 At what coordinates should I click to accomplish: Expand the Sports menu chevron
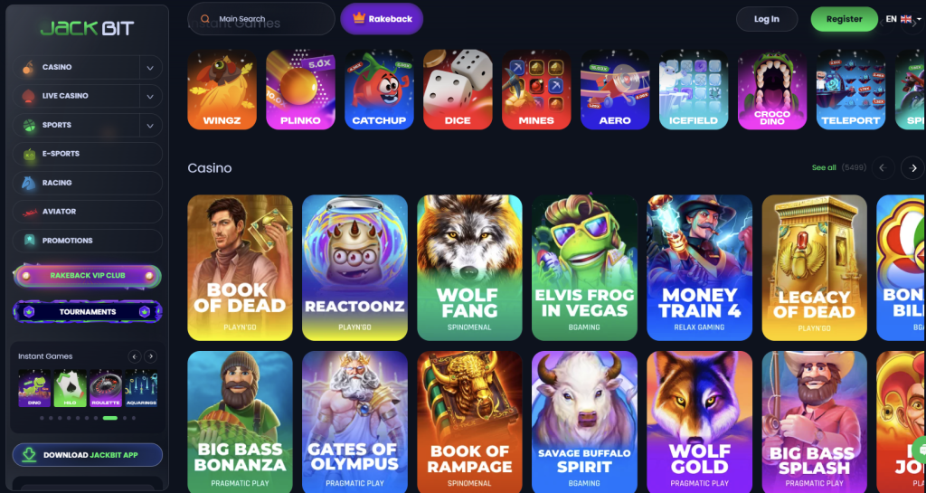click(x=150, y=125)
